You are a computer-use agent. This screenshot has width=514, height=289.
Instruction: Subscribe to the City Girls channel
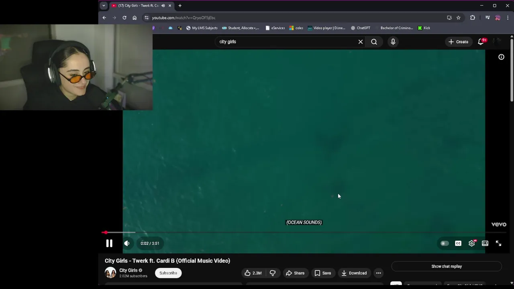pos(168,273)
